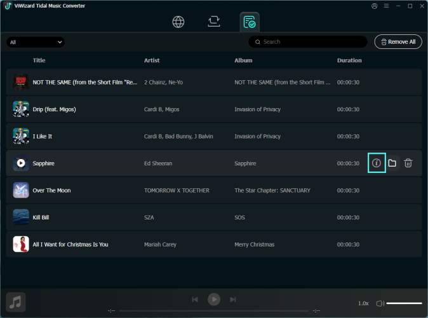This screenshot has width=428, height=318.
Task: Minimize the ViWizard window
Action: [x=398, y=6]
